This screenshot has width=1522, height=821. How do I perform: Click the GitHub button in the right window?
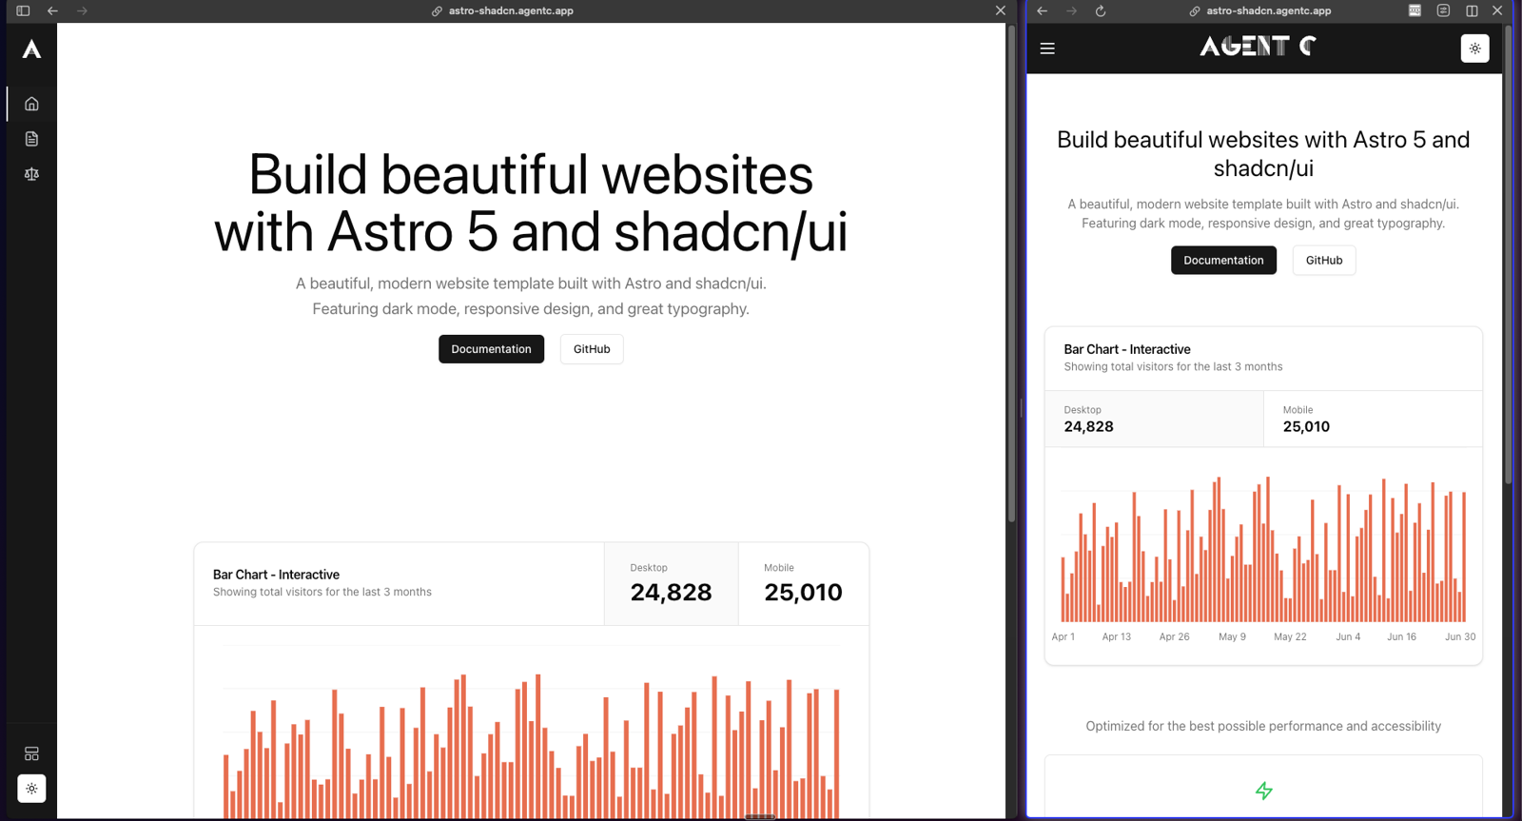(x=1324, y=260)
